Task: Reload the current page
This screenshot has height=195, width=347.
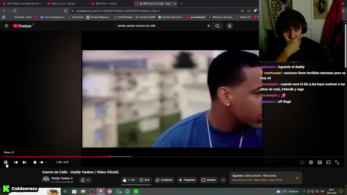Action: coord(15,11)
